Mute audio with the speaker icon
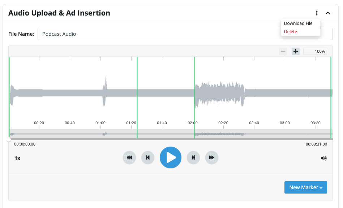 (x=323, y=158)
